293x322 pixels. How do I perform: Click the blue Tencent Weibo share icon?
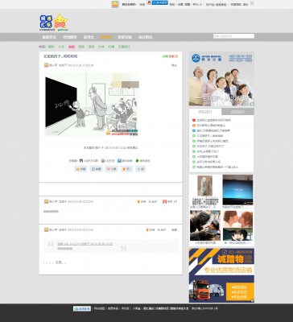119,161
